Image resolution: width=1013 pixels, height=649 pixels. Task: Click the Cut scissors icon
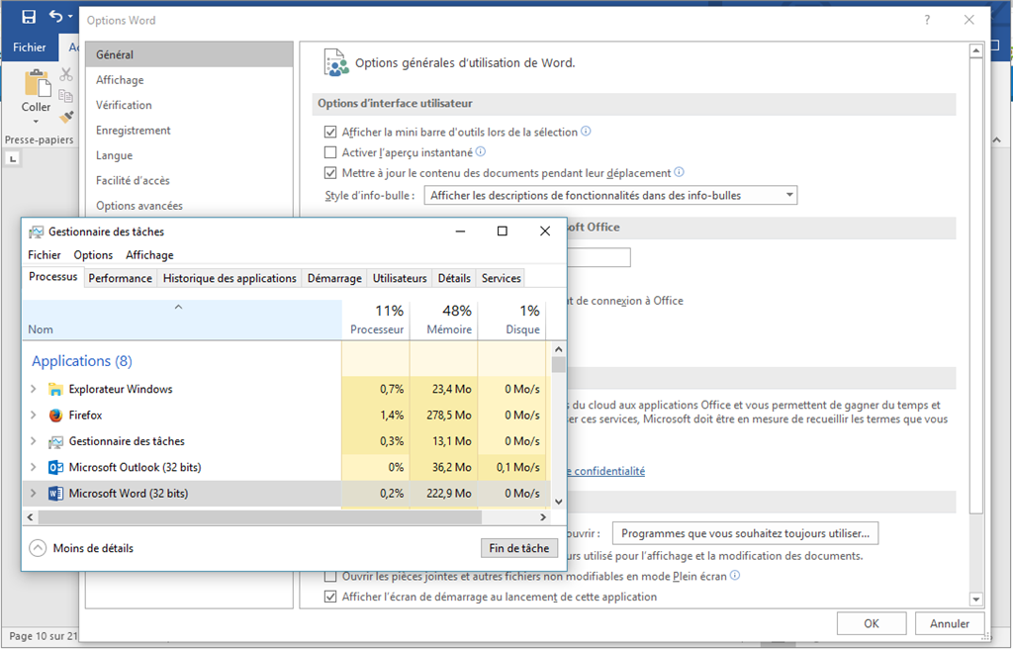tap(66, 74)
